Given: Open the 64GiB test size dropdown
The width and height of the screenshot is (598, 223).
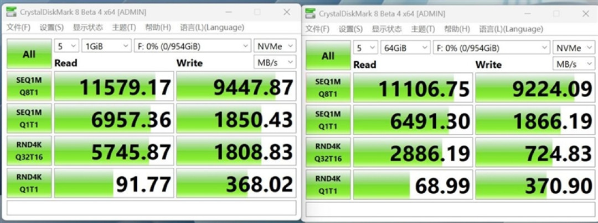Looking at the screenshot, I should pyautogui.click(x=405, y=48).
